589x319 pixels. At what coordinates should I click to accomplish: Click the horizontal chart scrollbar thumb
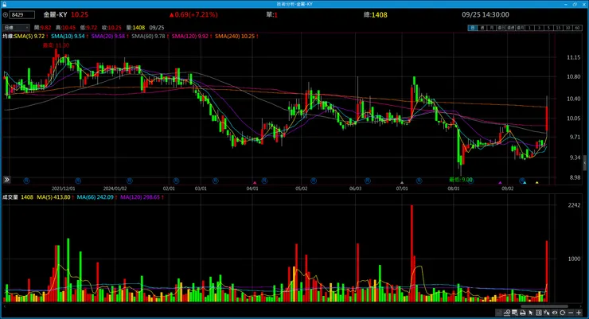point(544,306)
